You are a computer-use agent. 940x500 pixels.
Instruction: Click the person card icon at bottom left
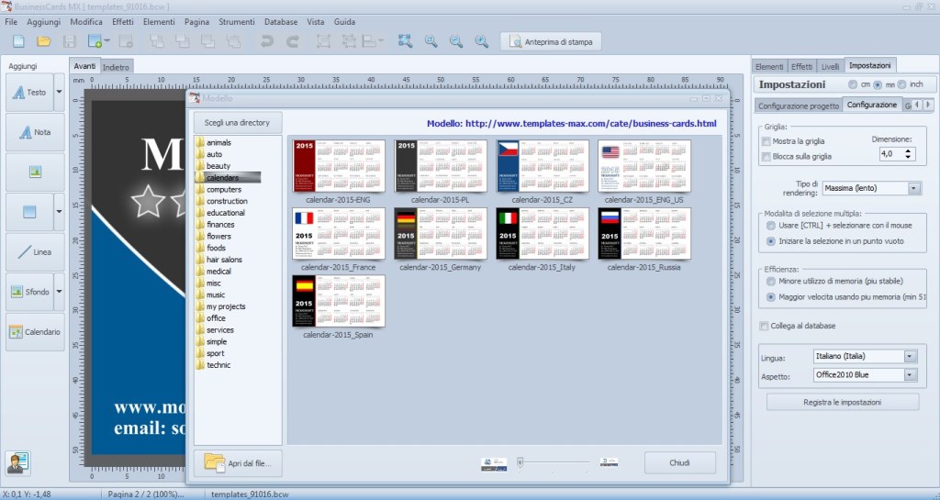coord(18,463)
